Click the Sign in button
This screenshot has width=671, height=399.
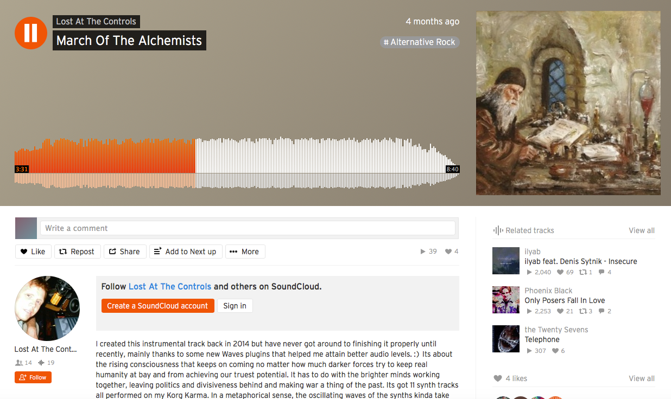pos(235,306)
